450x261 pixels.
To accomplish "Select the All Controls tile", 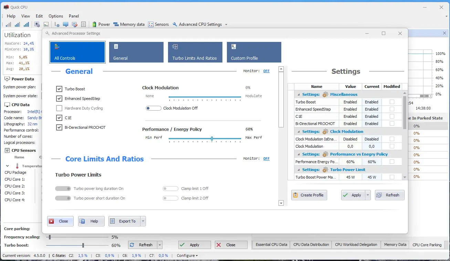I will (77, 52).
